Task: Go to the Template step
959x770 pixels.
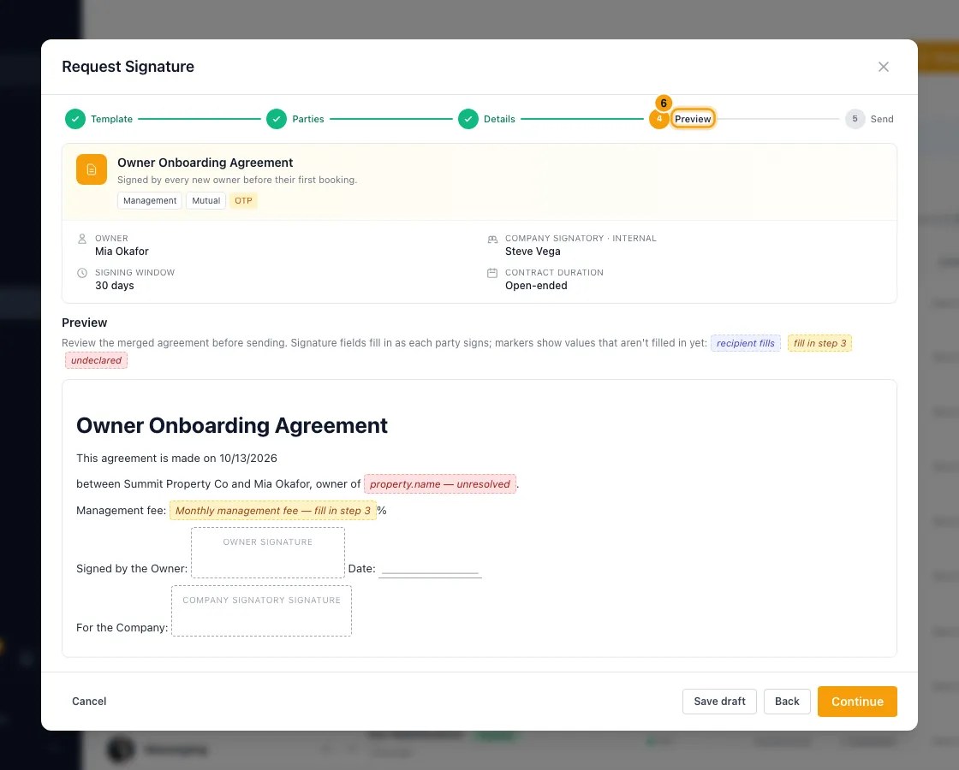Action: pos(99,119)
